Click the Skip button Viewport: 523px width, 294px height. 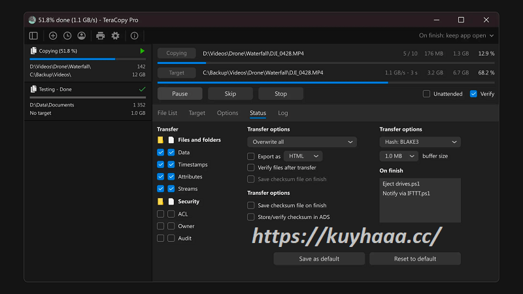click(230, 94)
